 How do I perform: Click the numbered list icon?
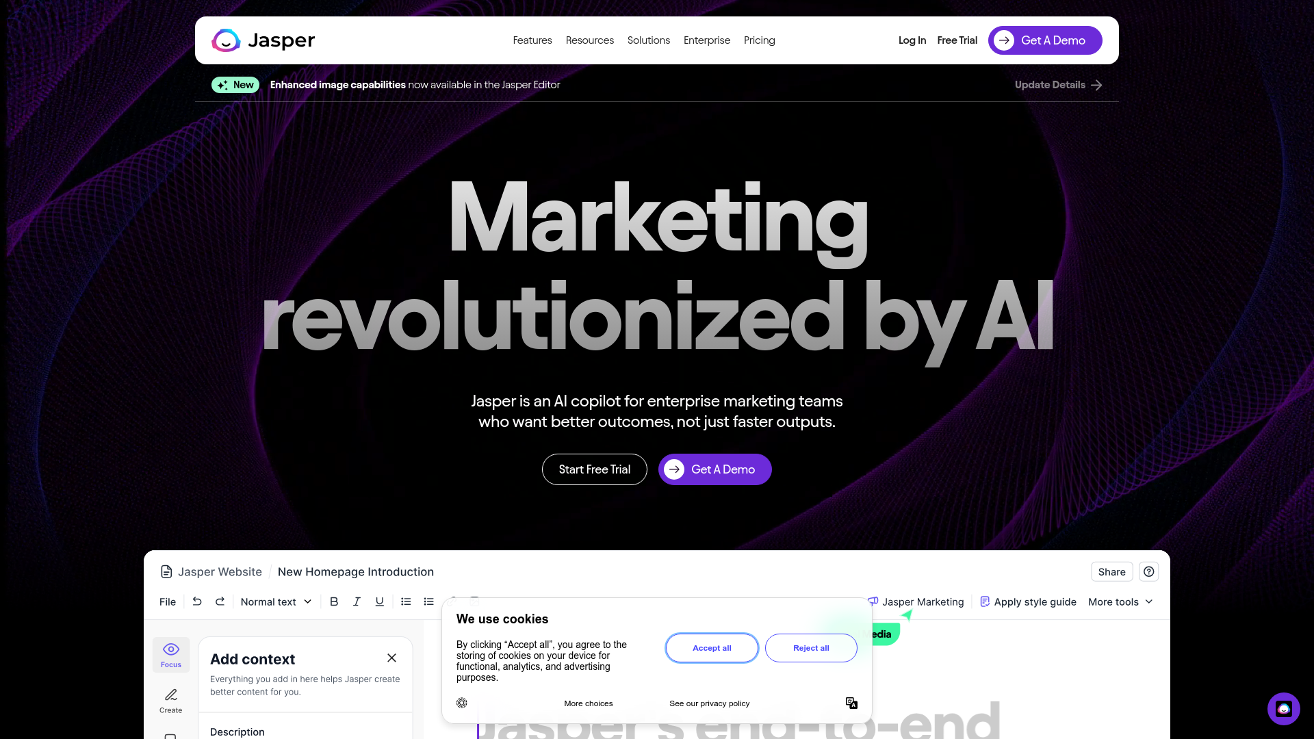[406, 601]
